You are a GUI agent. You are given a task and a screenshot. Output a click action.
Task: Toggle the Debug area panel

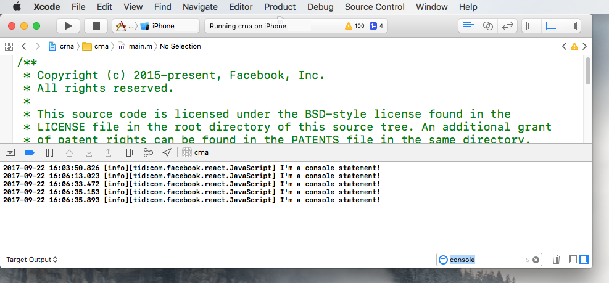click(x=552, y=26)
